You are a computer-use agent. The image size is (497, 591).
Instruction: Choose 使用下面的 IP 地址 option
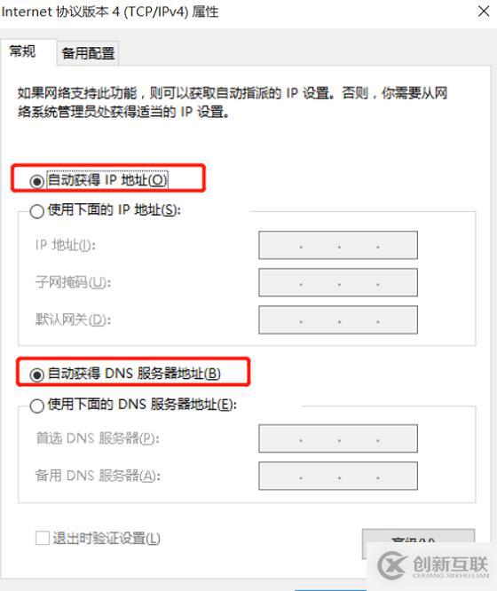(36, 211)
